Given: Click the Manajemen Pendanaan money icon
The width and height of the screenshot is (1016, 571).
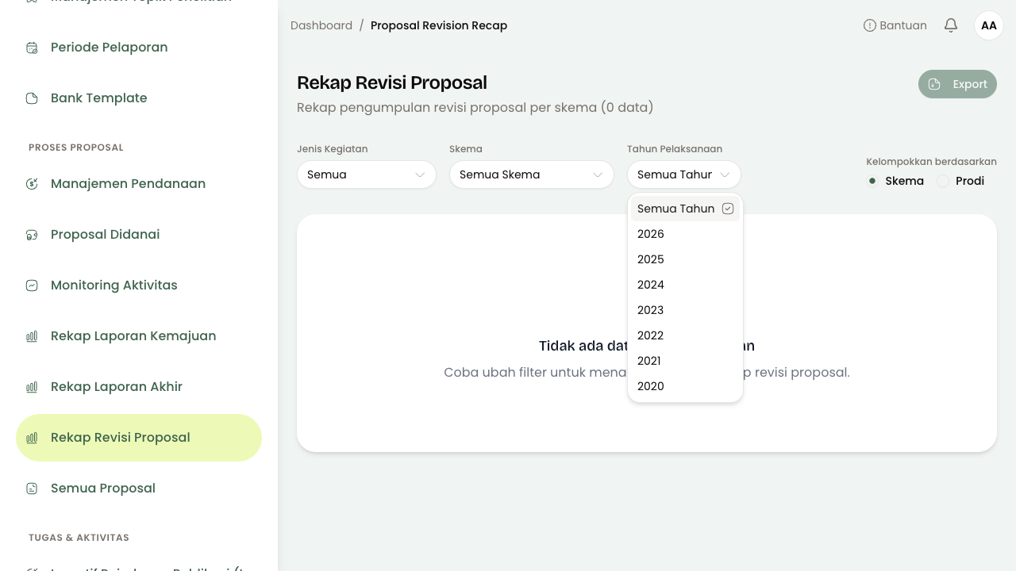Looking at the screenshot, I should (32, 184).
